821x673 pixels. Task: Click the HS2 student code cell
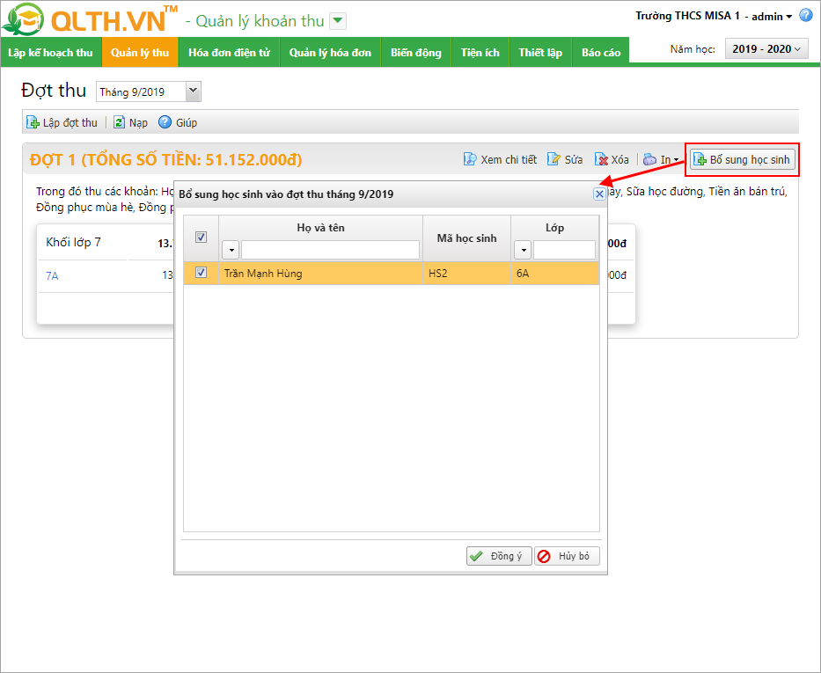467,274
